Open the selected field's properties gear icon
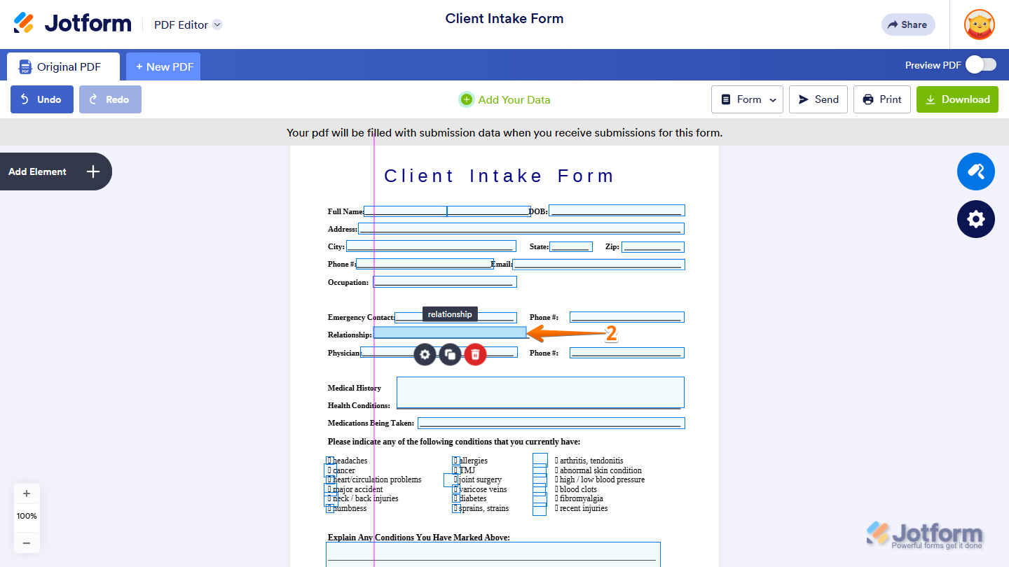This screenshot has width=1009, height=567. pyautogui.click(x=425, y=354)
